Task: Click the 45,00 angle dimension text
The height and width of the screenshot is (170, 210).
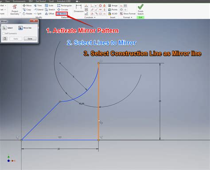Action: [x=82, y=104]
